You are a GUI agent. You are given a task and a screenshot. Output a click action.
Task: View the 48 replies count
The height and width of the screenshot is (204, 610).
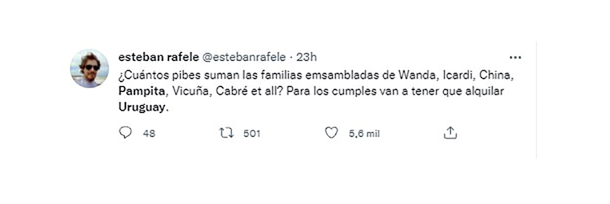point(149,133)
